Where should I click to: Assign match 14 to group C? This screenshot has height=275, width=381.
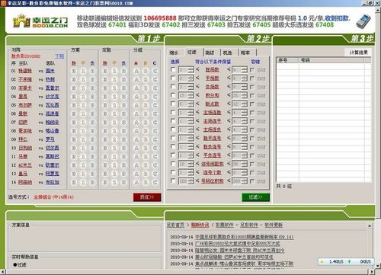[x=155, y=182]
